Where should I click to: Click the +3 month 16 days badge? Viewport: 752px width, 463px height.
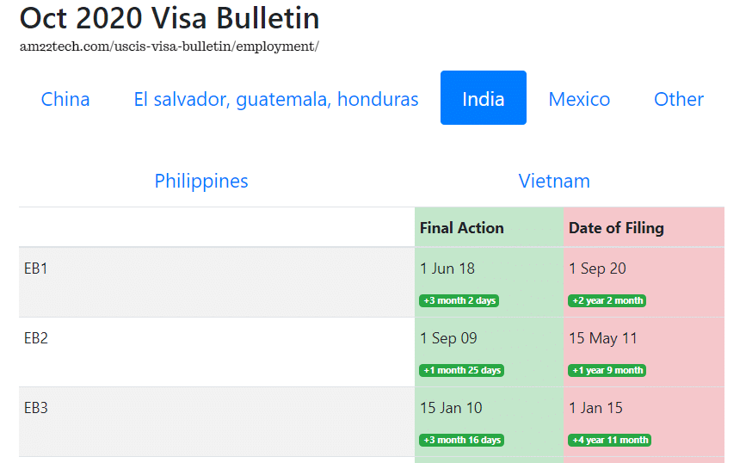tap(461, 440)
